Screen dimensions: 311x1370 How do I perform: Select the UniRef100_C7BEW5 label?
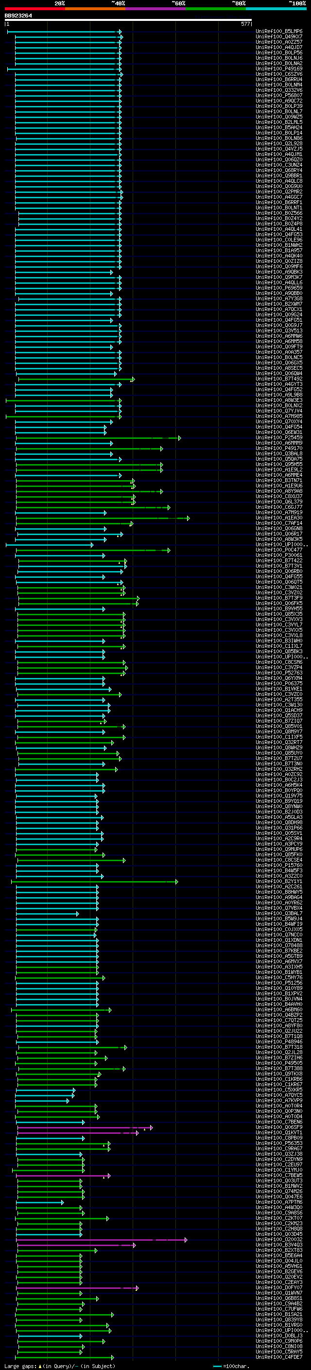(x=279, y=1175)
